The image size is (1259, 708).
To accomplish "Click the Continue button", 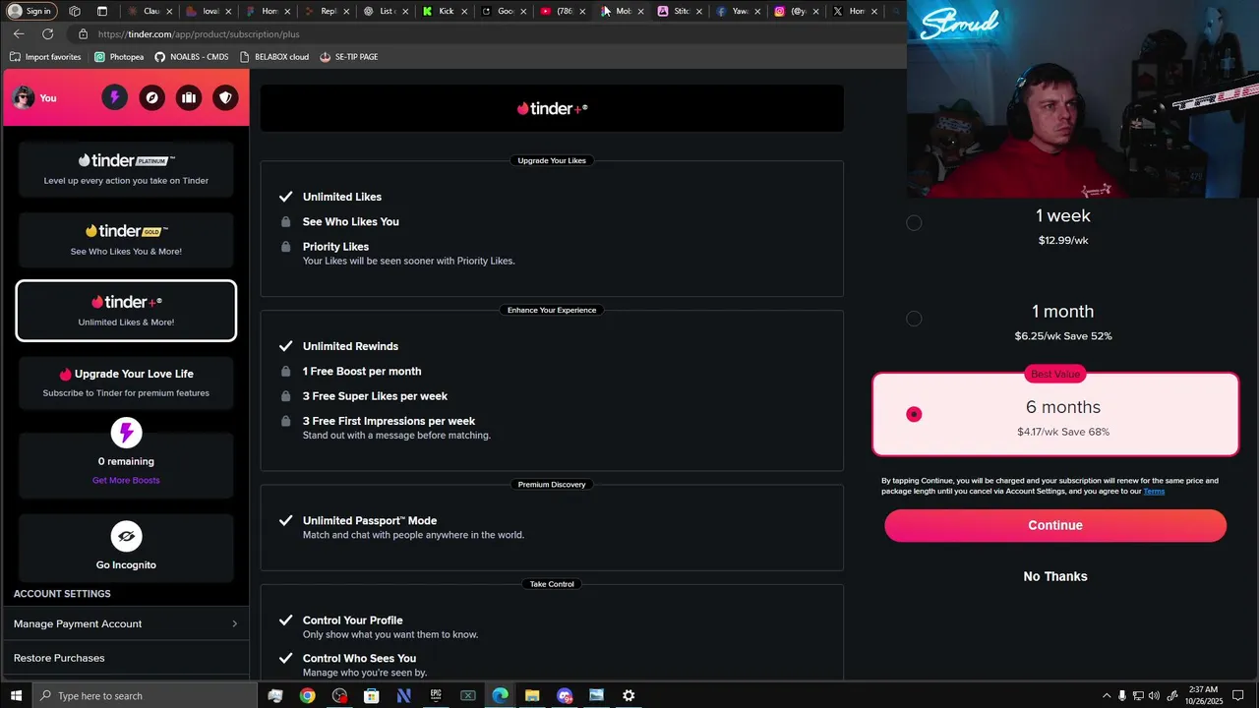I will (x=1055, y=525).
